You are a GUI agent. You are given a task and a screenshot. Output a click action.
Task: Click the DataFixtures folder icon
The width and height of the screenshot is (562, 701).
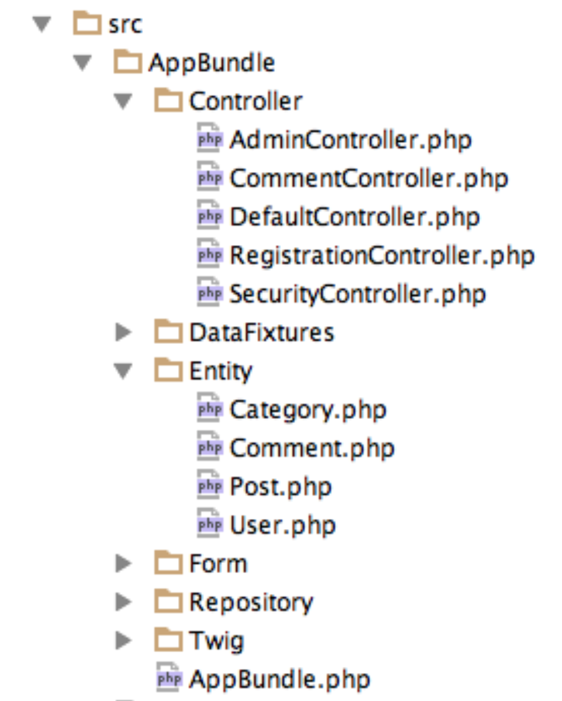point(168,332)
